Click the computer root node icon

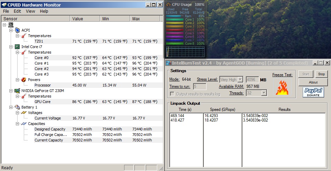coord(11,25)
